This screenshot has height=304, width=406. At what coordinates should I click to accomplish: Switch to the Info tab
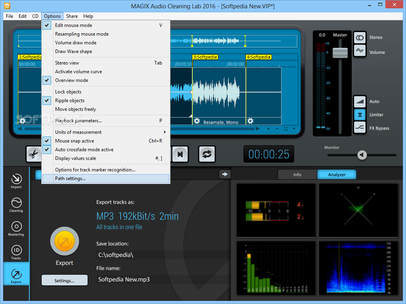pyautogui.click(x=297, y=175)
